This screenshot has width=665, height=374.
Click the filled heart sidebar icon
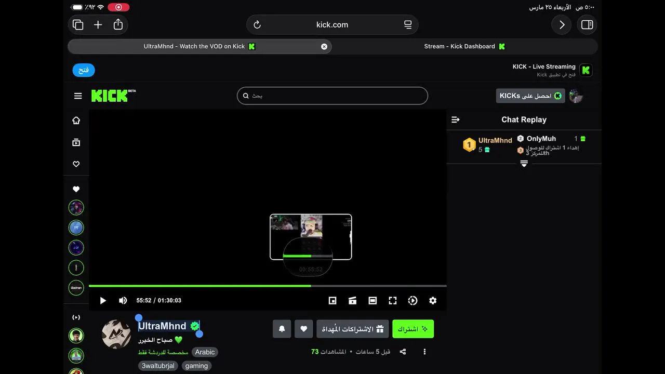point(76,189)
